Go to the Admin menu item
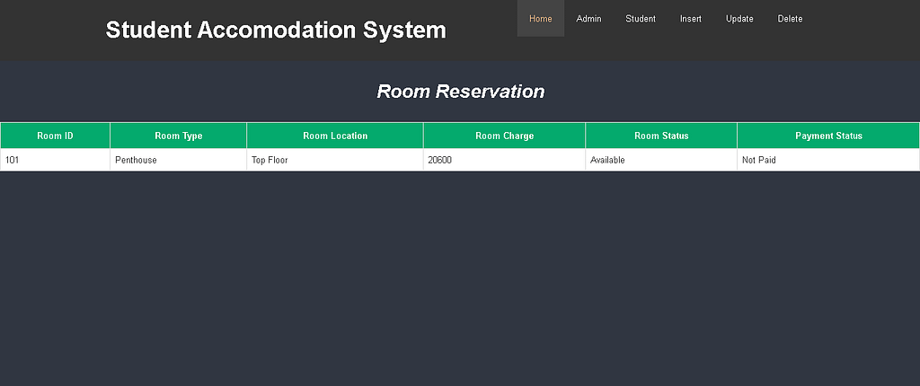The height and width of the screenshot is (386, 920). pyautogui.click(x=588, y=19)
